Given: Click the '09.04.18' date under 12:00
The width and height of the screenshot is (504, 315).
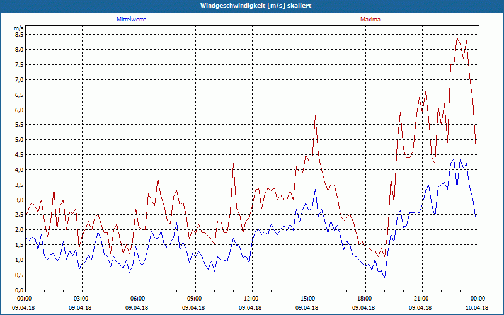Looking at the screenshot, I should 250,307.
